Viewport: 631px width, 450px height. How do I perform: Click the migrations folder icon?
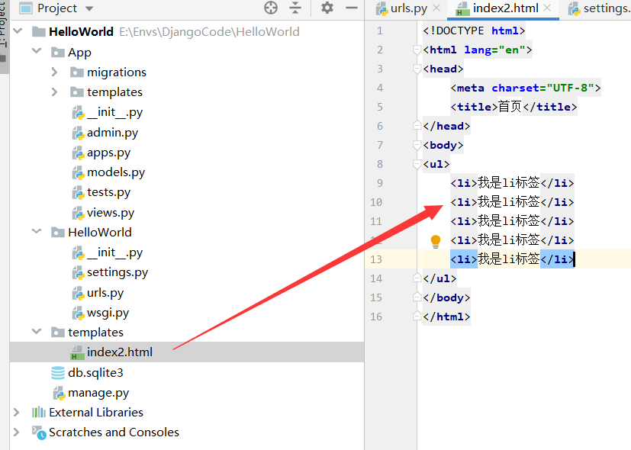[x=77, y=72]
